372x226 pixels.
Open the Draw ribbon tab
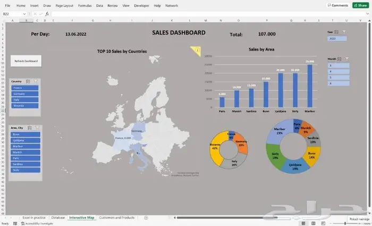(47, 5)
